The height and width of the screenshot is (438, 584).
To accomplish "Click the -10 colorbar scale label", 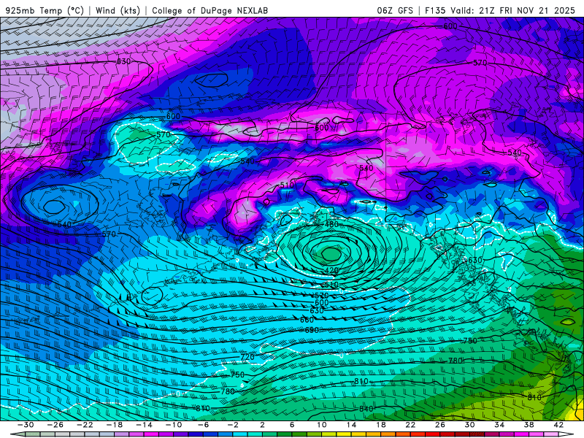I will [174, 425].
